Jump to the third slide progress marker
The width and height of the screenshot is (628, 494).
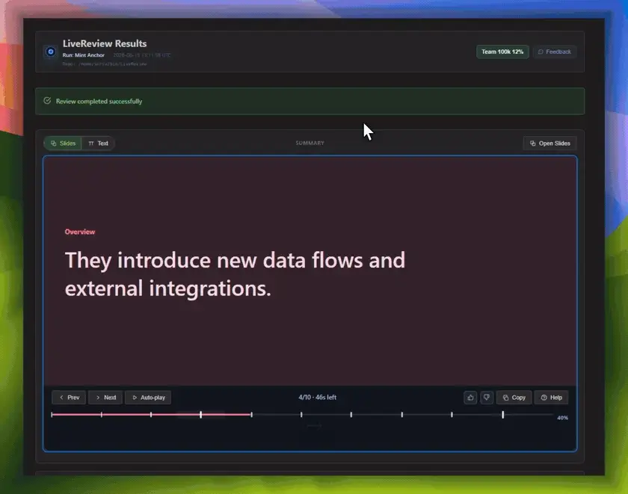[151, 415]
